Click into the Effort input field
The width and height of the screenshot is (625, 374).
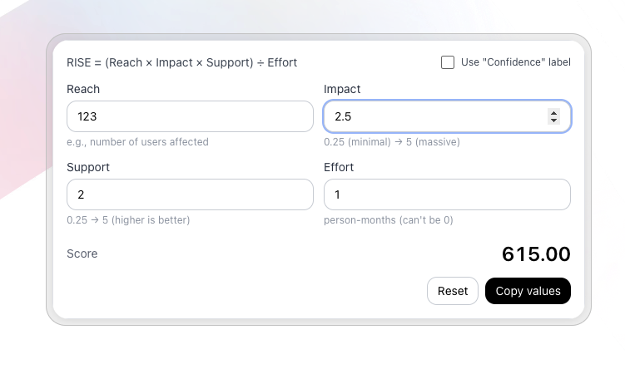click(x=447, y=194)
